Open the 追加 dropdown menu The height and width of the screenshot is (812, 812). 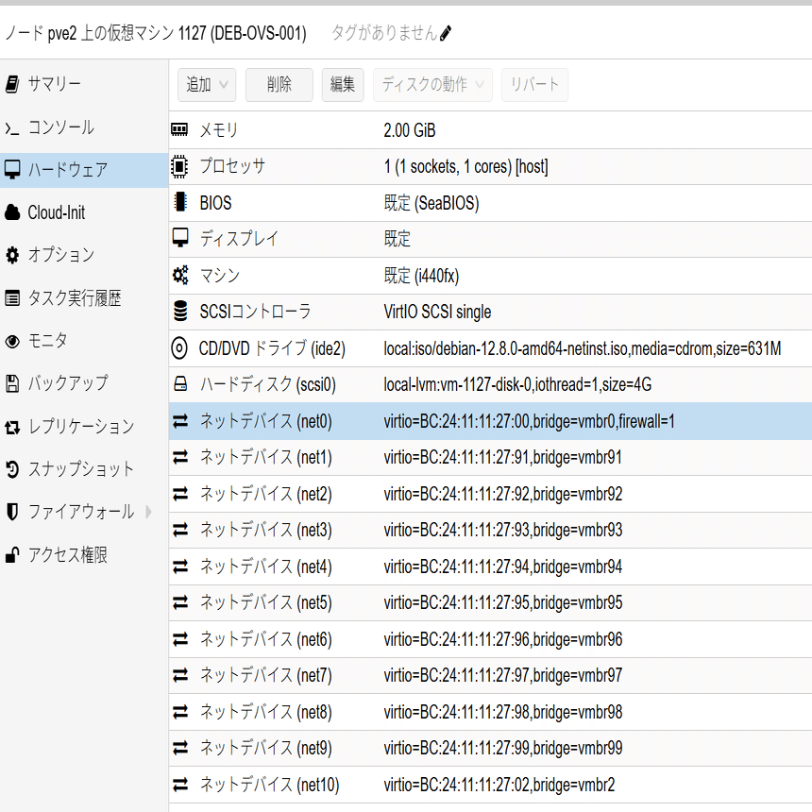206,84
